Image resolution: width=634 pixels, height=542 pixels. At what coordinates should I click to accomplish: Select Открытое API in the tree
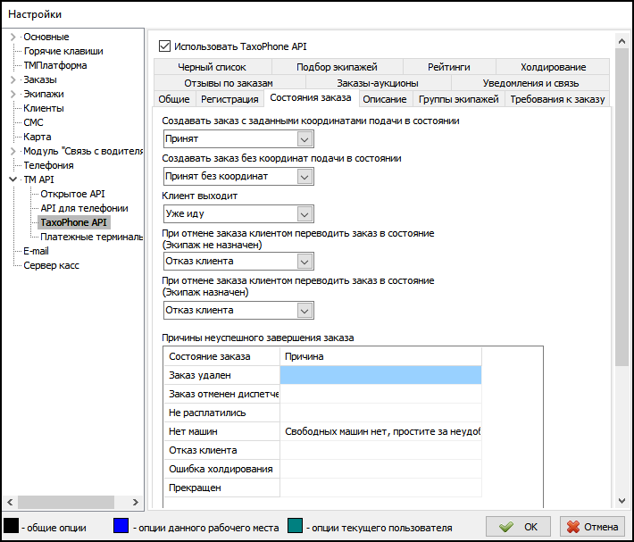click(72, 194)
